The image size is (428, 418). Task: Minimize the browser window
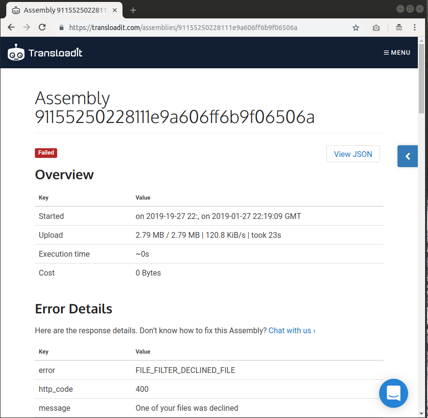[x=400, y=9]
